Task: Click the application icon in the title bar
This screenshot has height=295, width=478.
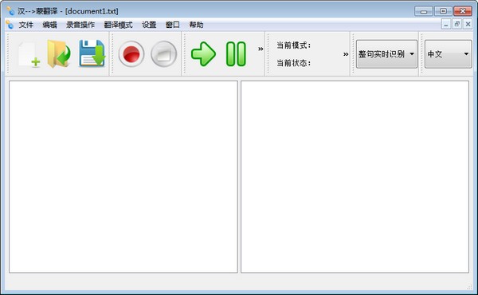Action: pyautogui.click(x=10, y=11)
